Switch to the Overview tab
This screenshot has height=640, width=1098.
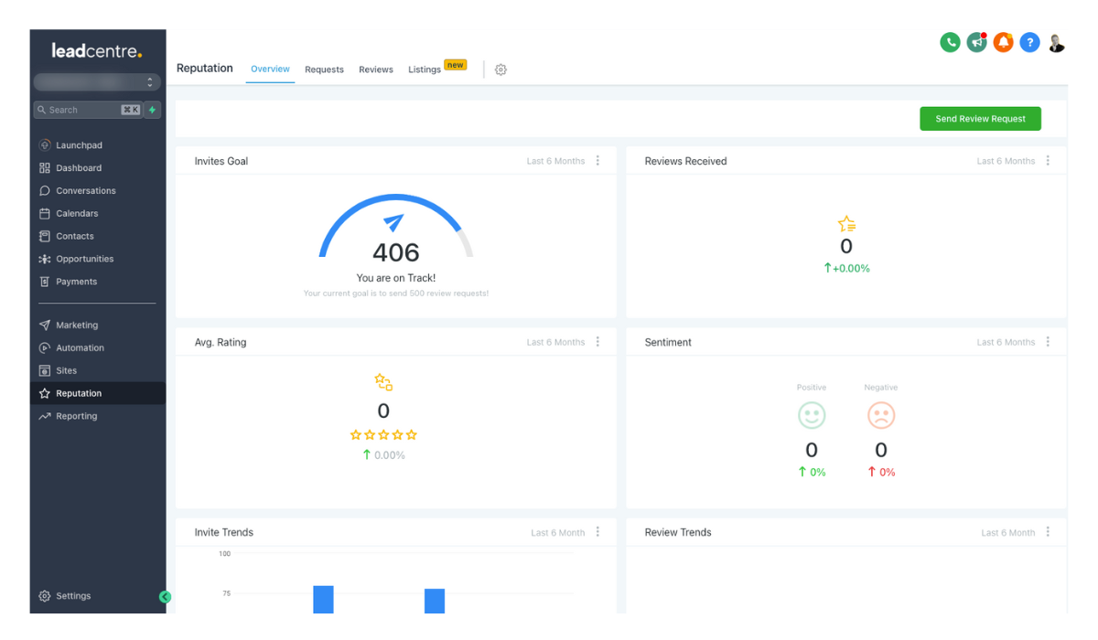[x=270, y=69]
